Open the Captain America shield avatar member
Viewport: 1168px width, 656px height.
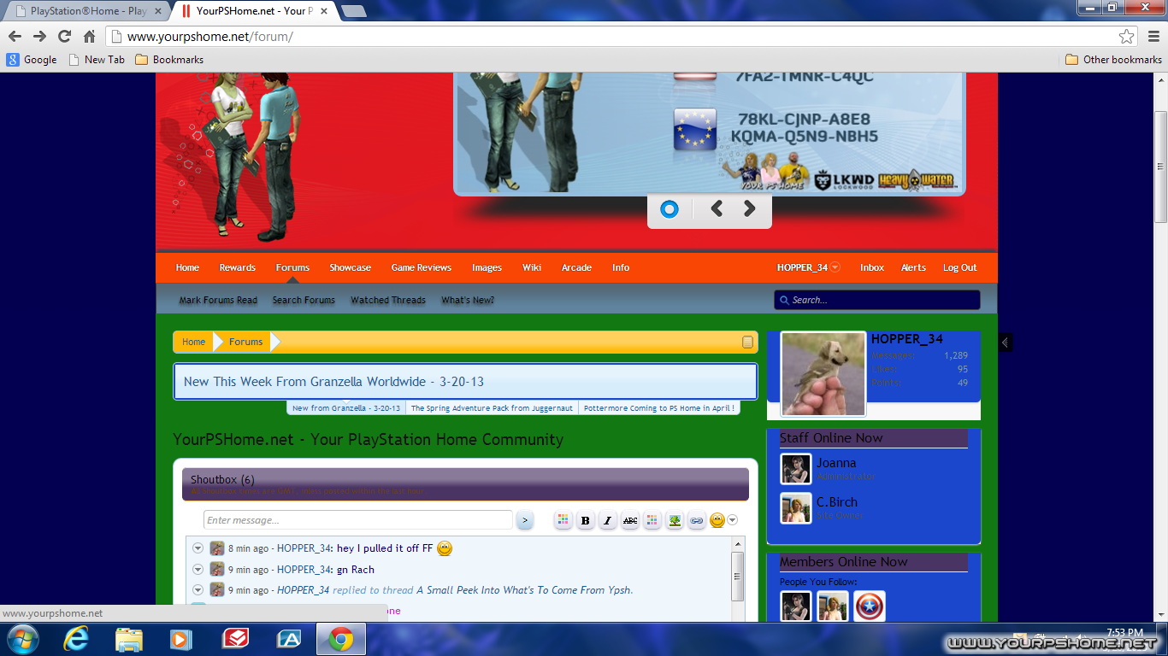point(870,606)
